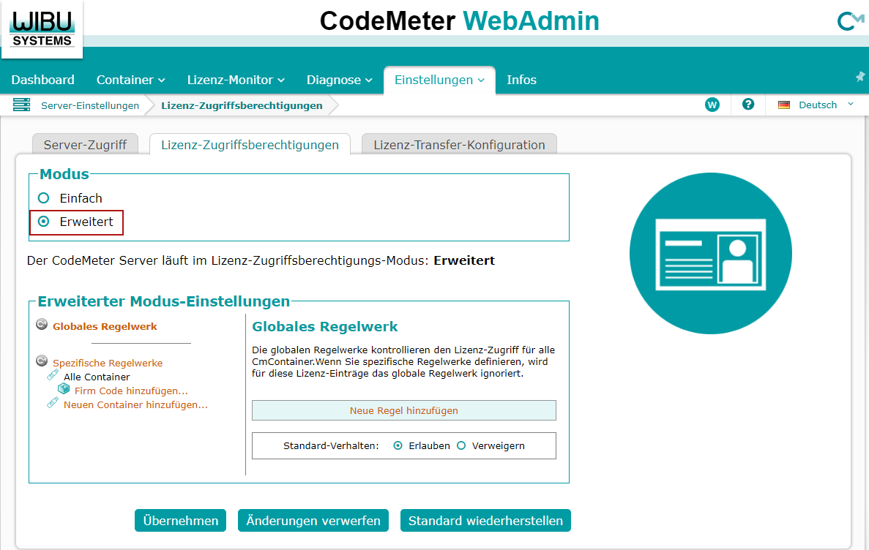Click Neue Regel hinzufügen button
The width and height of the screenshot is (869, 550).
(x=404, y=410)
